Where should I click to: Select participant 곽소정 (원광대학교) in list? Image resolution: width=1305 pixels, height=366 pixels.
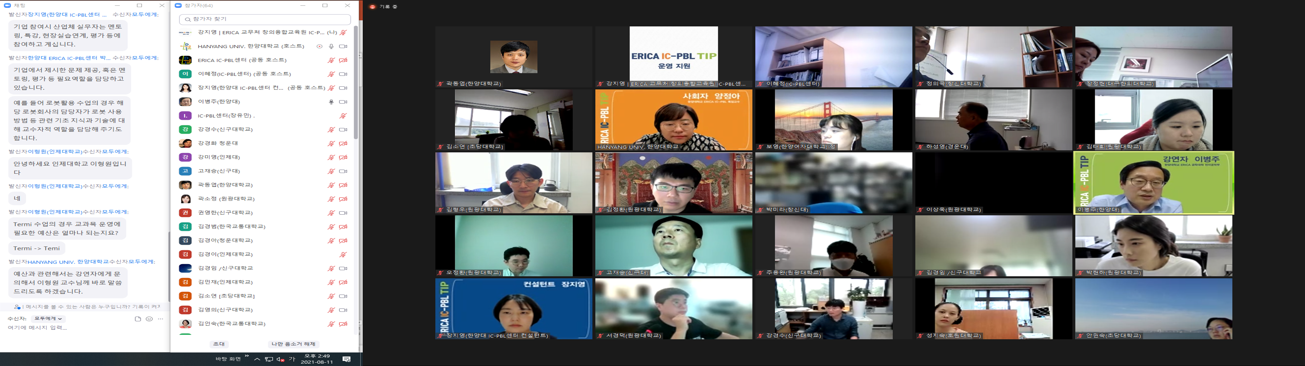click(x=226, y=199)
